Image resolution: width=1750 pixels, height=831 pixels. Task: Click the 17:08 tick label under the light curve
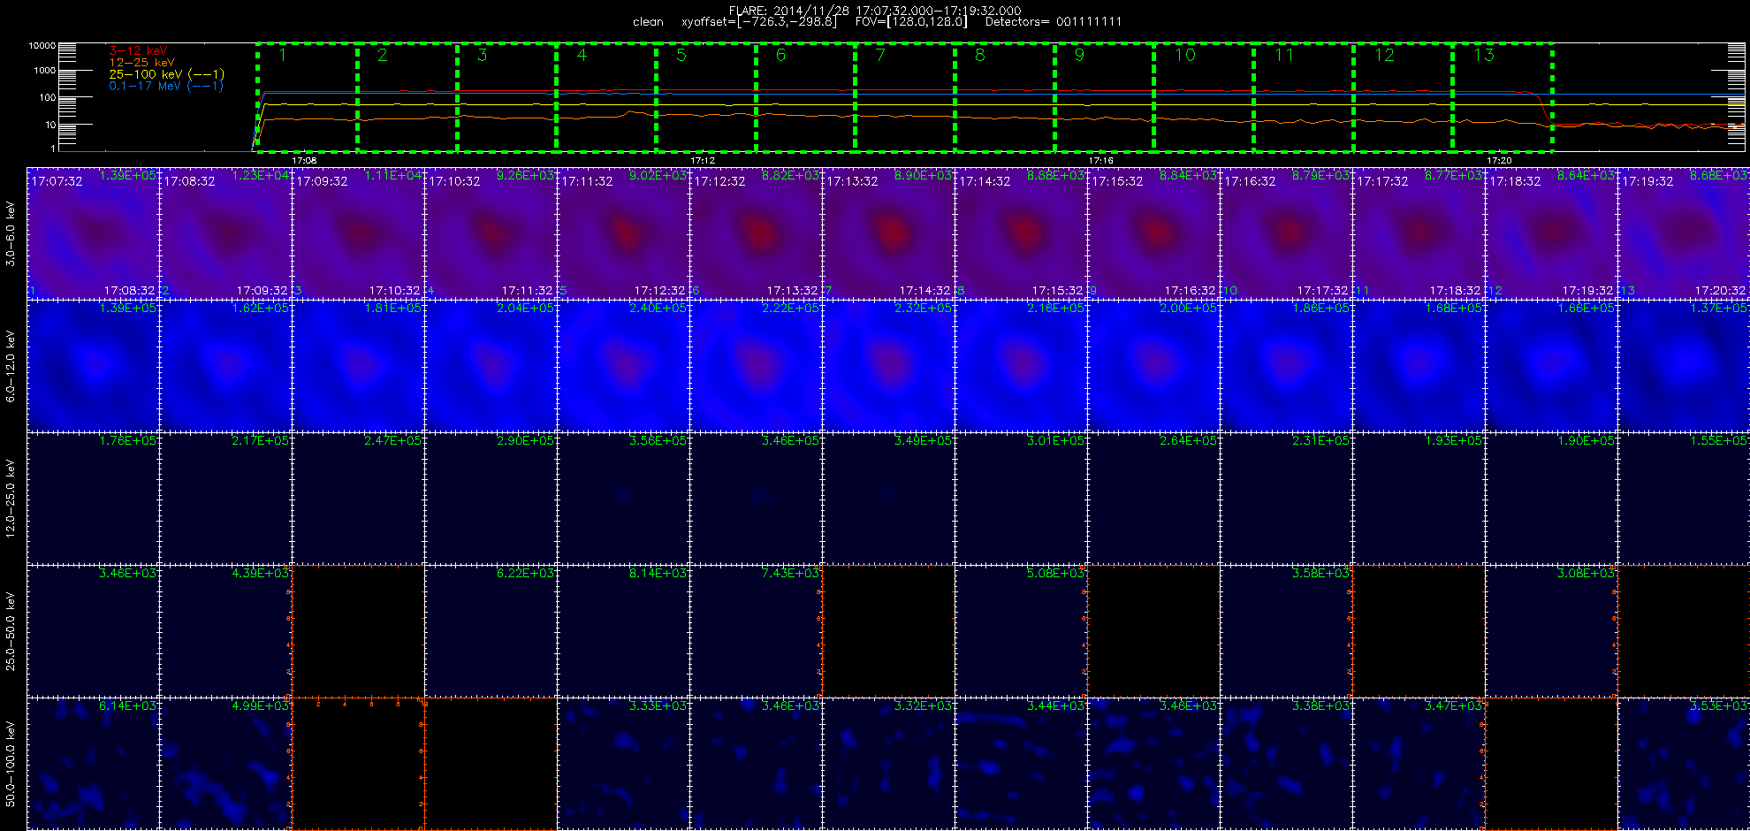click(x=304, y=161)
